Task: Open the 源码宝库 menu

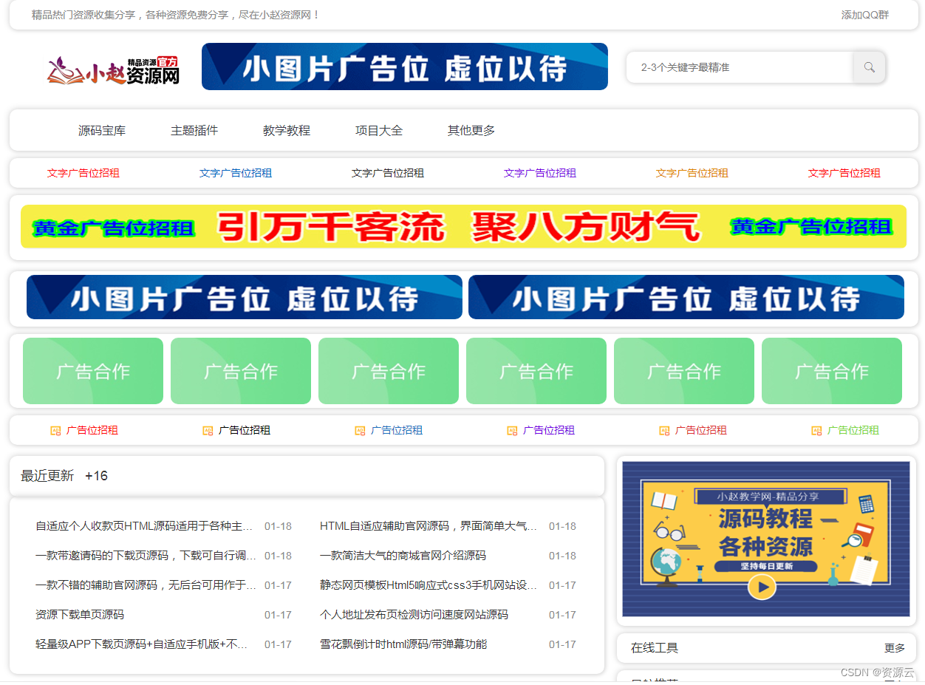Action: point(102,131)
